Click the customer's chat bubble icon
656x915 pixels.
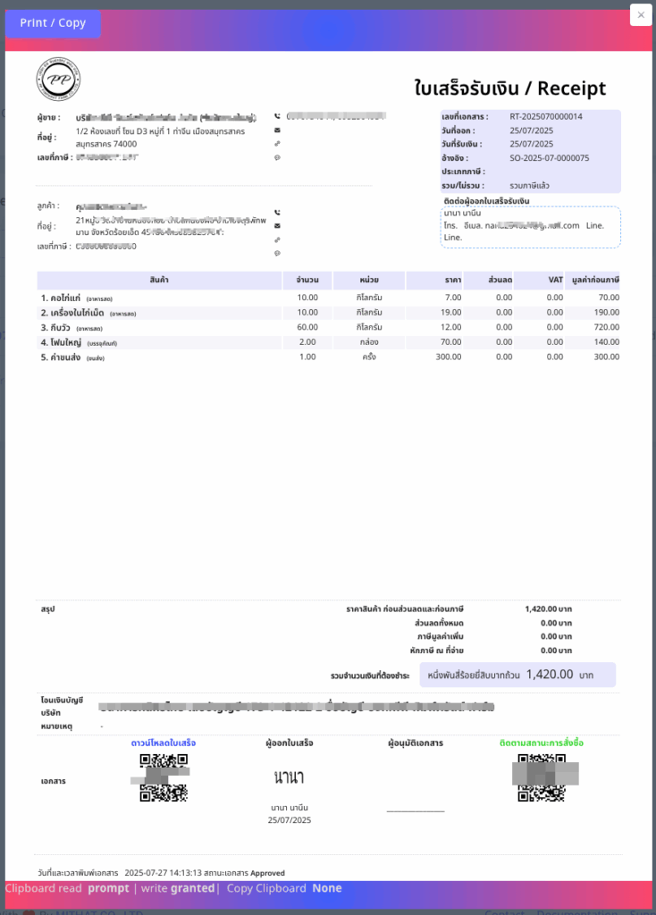tap(277, 253)
